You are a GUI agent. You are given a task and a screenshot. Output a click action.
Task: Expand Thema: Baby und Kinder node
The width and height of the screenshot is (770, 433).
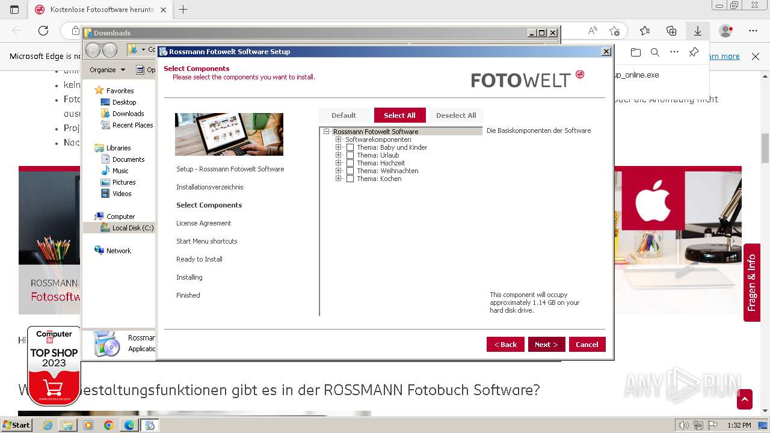(339, 147)
